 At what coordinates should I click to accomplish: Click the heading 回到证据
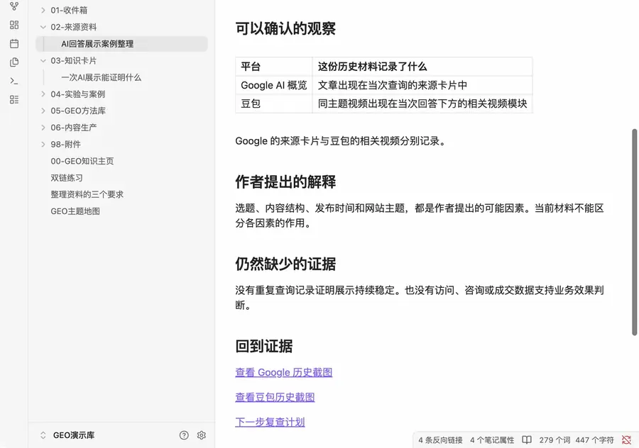tap(263, 346)
